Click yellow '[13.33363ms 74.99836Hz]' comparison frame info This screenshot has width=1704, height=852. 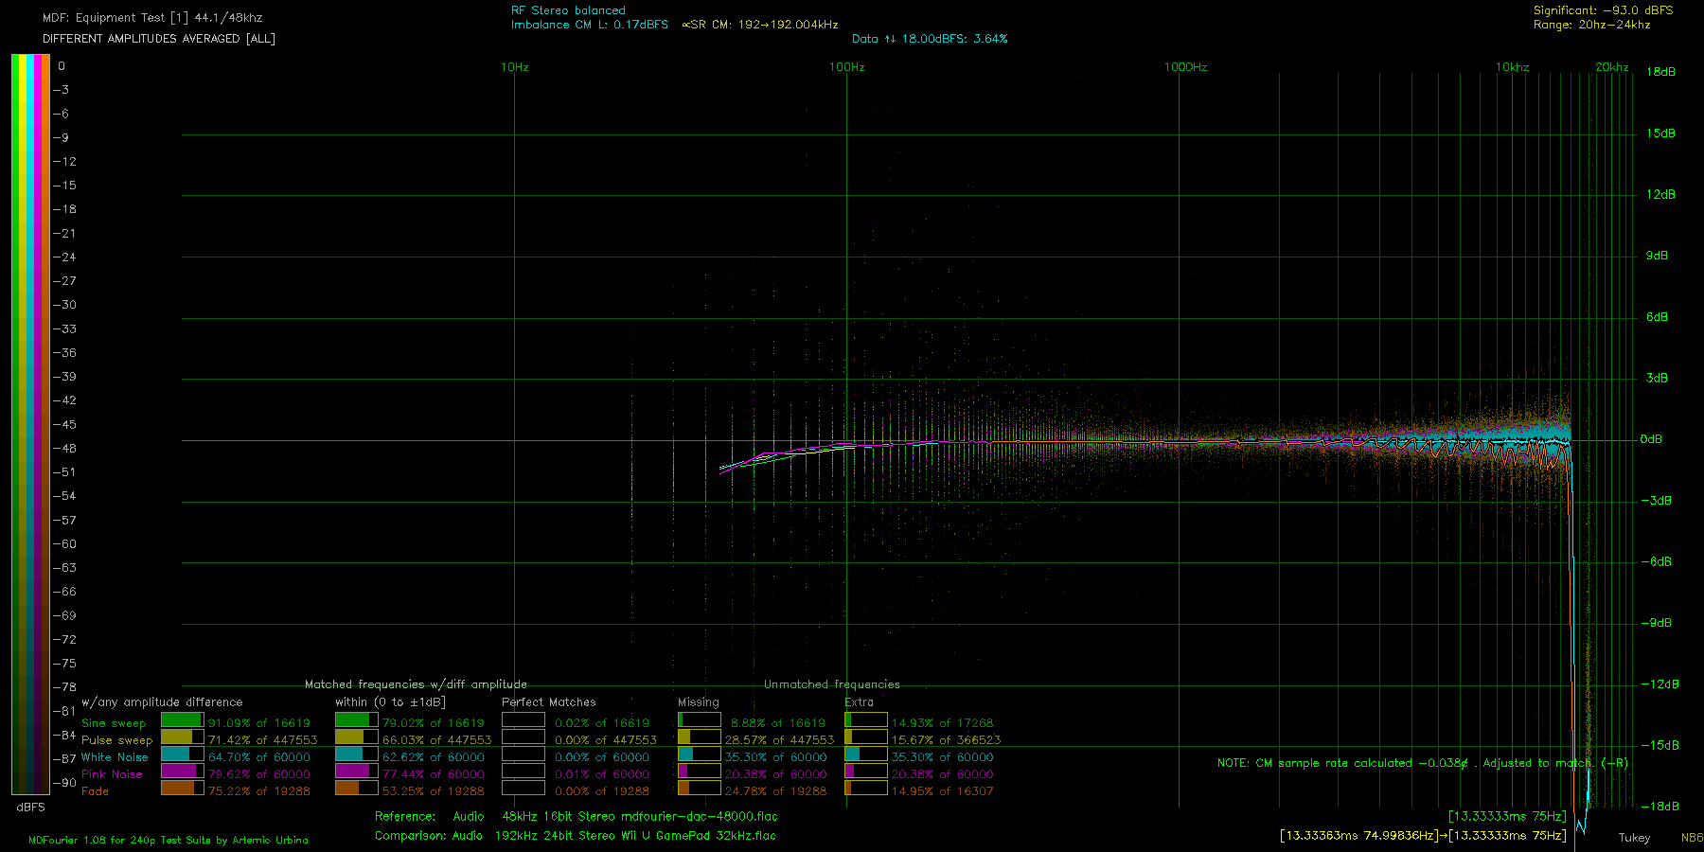[x=1358, y=835]
